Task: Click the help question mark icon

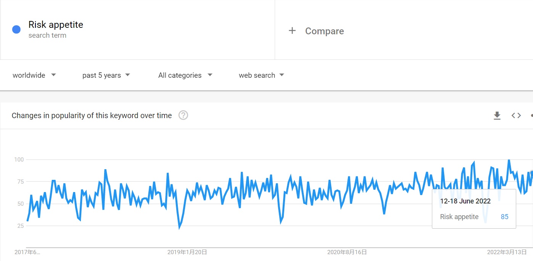Action: point(183,115)
